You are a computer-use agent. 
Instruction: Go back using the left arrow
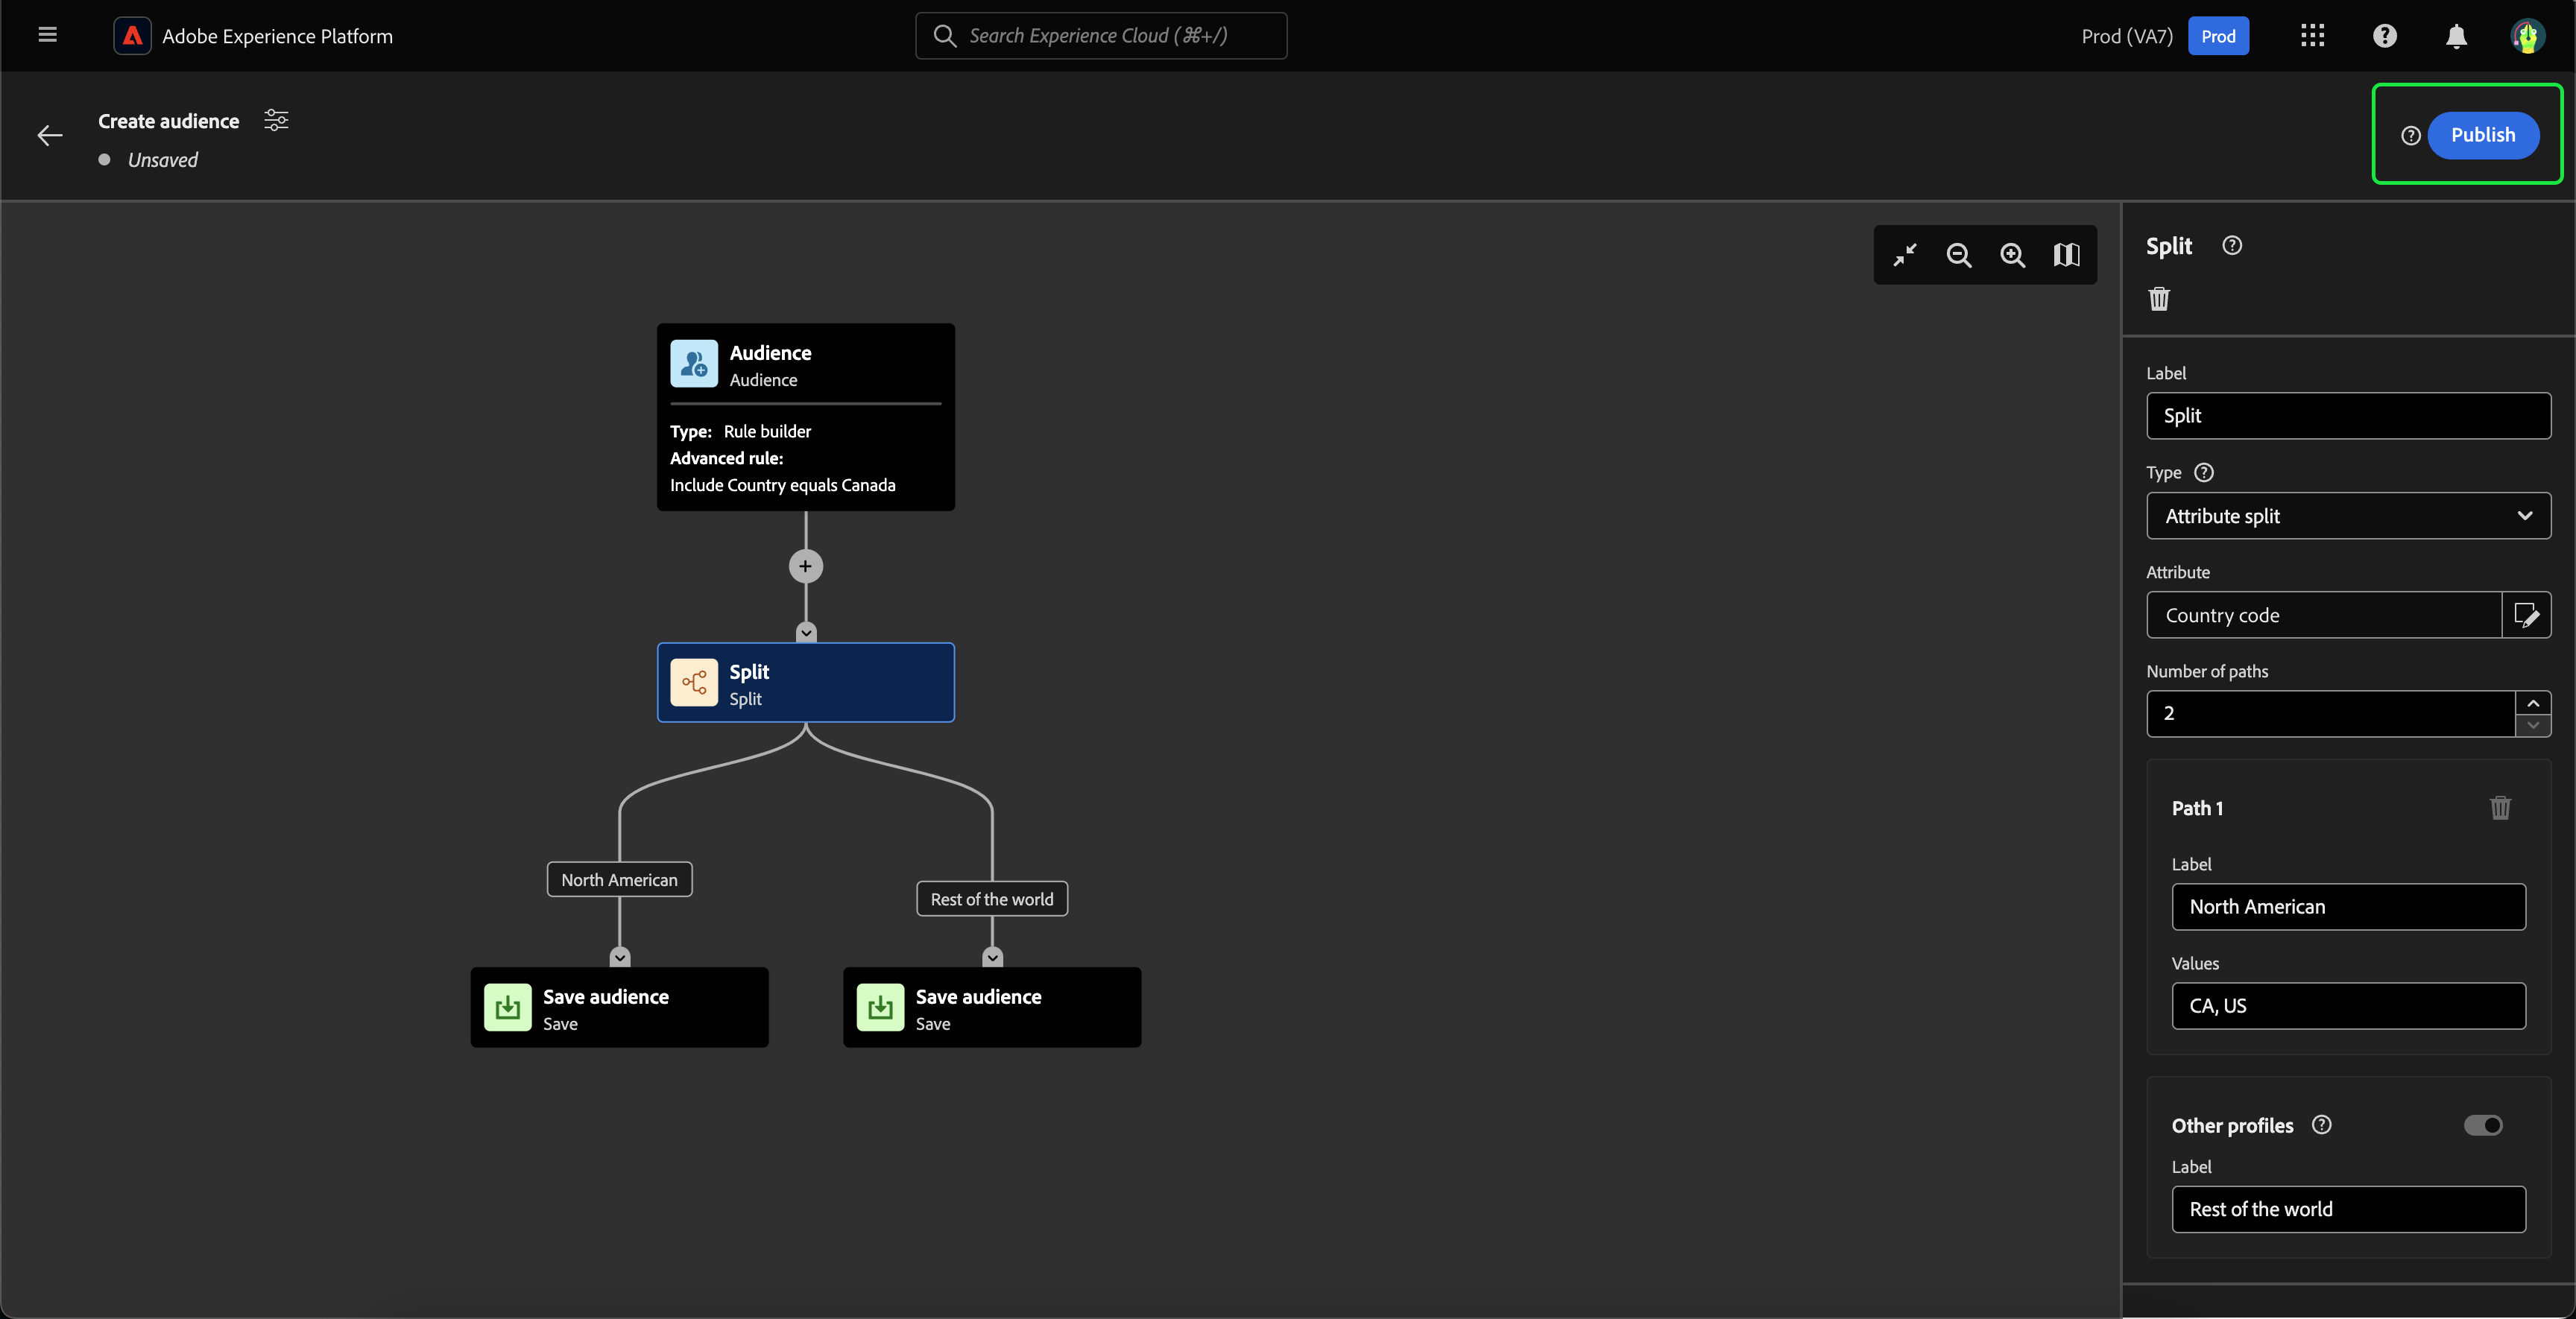(x=49, y=136)
